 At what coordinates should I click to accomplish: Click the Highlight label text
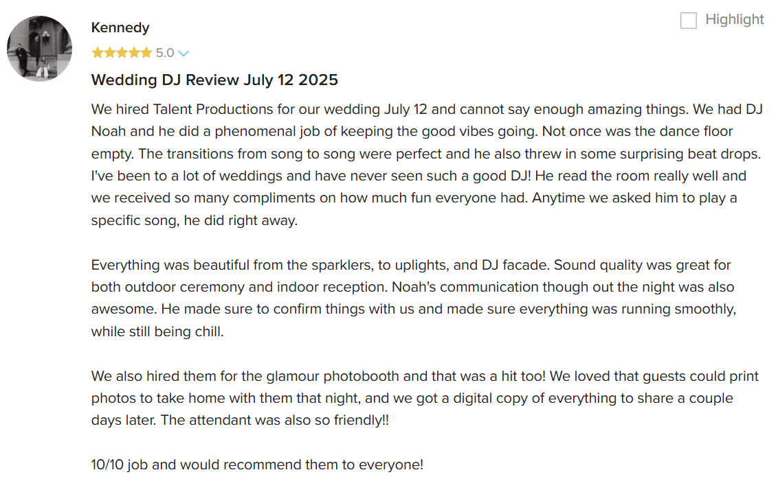pos(734,20)
